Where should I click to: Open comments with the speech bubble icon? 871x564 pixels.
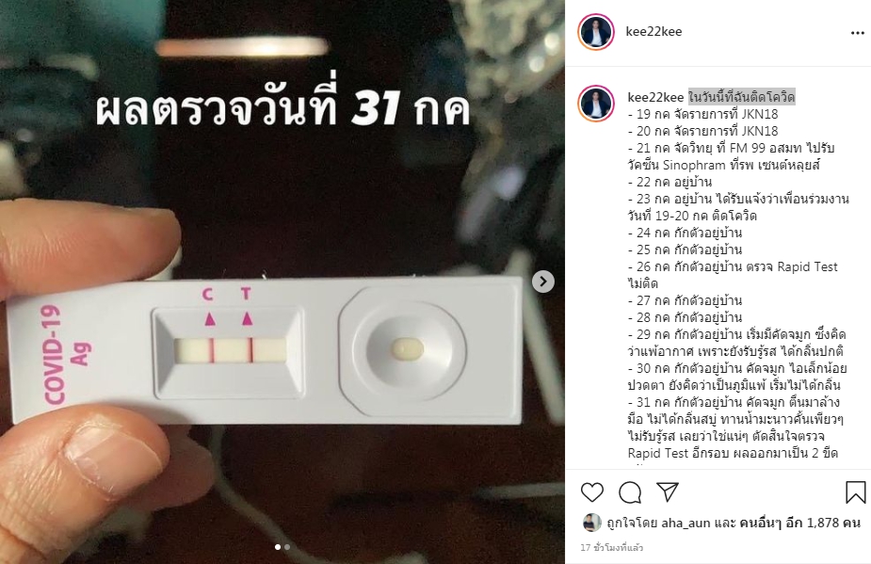[630, 492]
